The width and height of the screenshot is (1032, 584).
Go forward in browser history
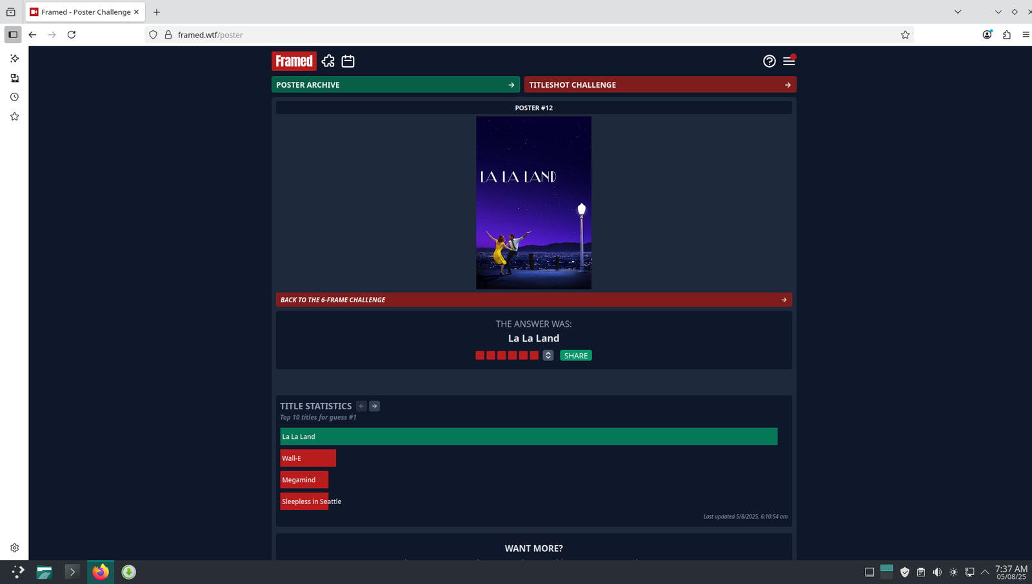[52, 35]
